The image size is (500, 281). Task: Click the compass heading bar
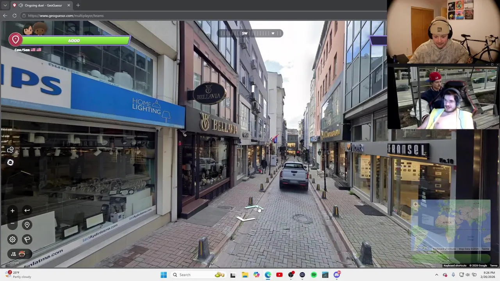[x=250, y=33]
